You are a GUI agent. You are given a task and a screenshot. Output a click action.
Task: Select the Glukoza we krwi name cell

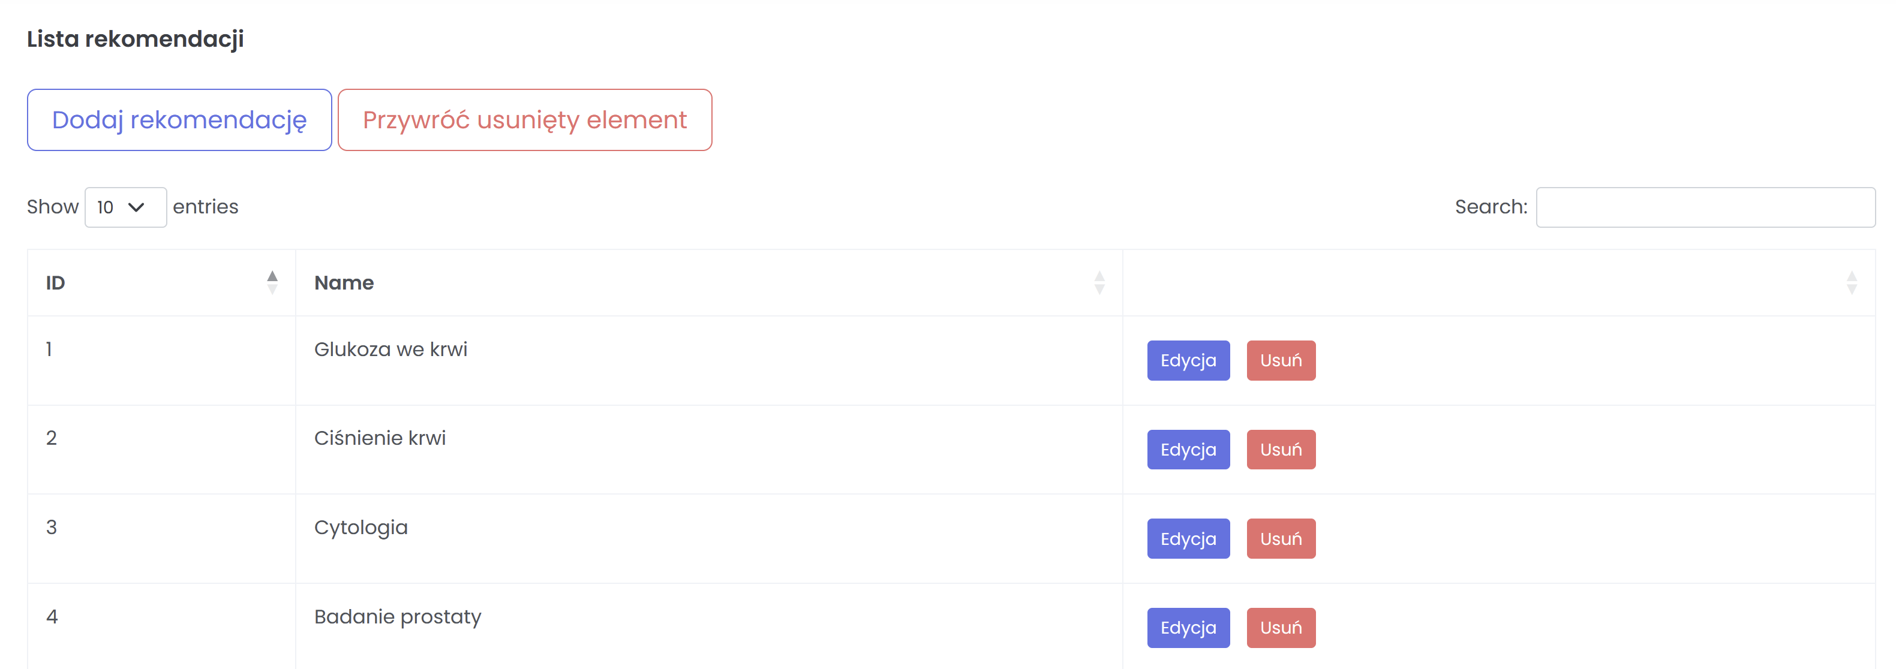391,349
